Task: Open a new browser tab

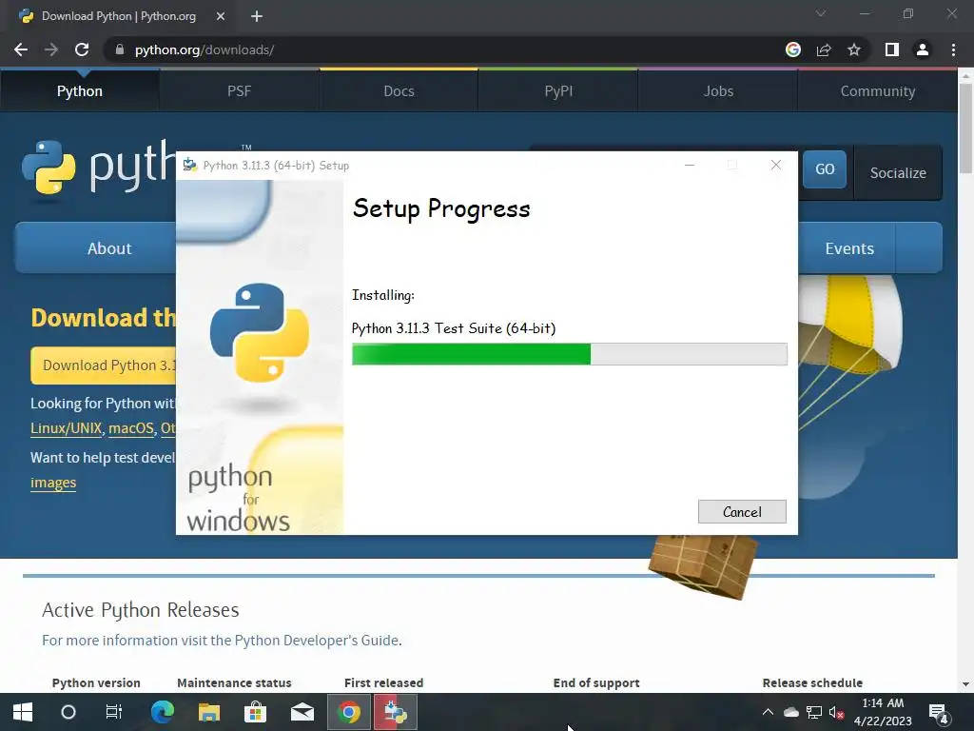Action: 257,16
